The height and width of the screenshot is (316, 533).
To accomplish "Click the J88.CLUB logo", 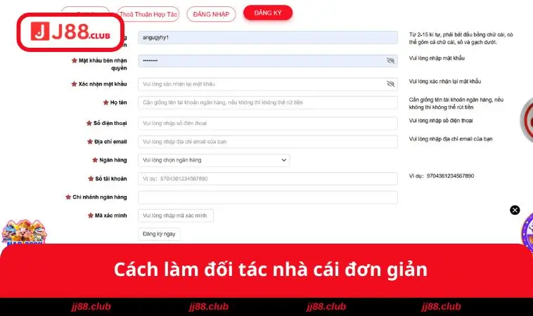I will click(x=71, y=32).
